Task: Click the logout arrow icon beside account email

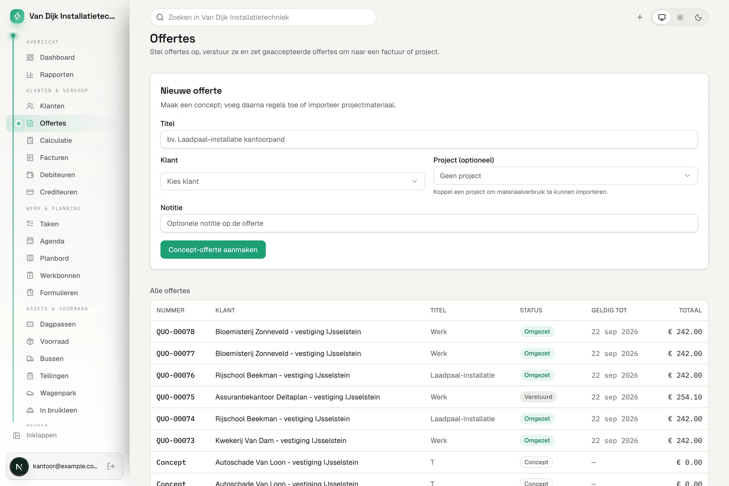Action: coord(111,466)
